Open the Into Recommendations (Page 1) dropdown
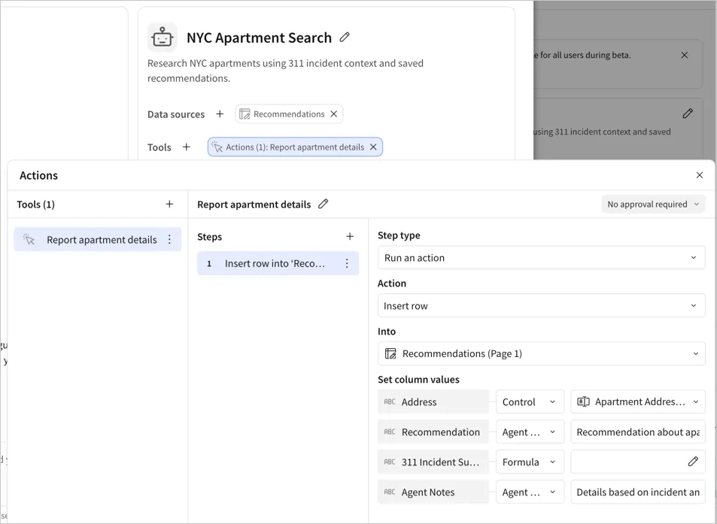This screenshot has height=524, width=717. [542, 353]
